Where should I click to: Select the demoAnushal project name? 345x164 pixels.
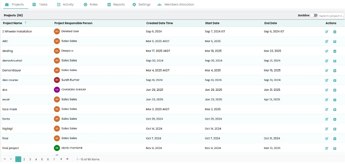click(12, 61)
